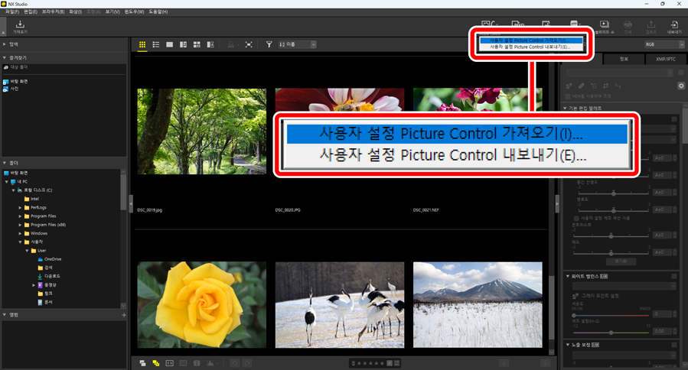This screenshot has height=370, width=688.
Task: Open adjustments settings gear icon
Action: (680, 86)
